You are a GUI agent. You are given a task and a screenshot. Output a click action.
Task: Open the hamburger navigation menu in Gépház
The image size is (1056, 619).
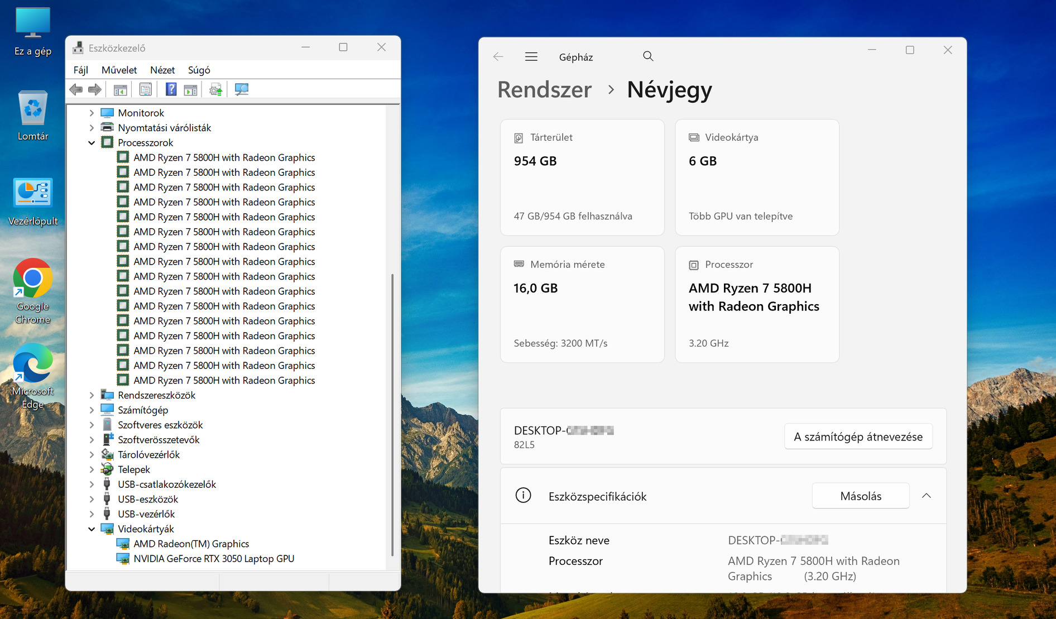pos(531,56)
